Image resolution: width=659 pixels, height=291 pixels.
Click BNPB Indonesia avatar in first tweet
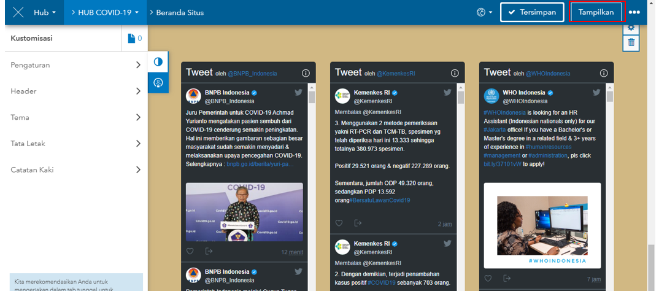tap(193, 96)
